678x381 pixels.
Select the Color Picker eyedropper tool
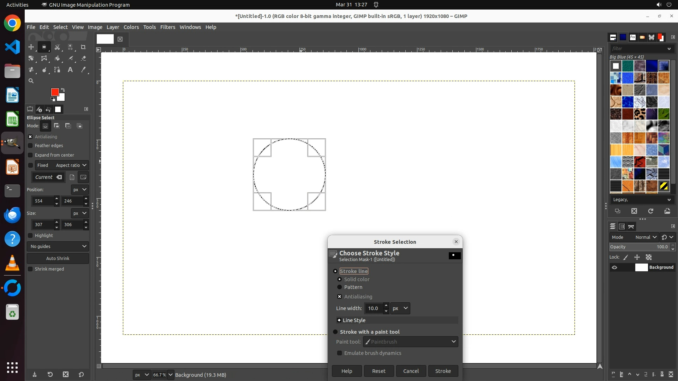(x=83, y=70)
